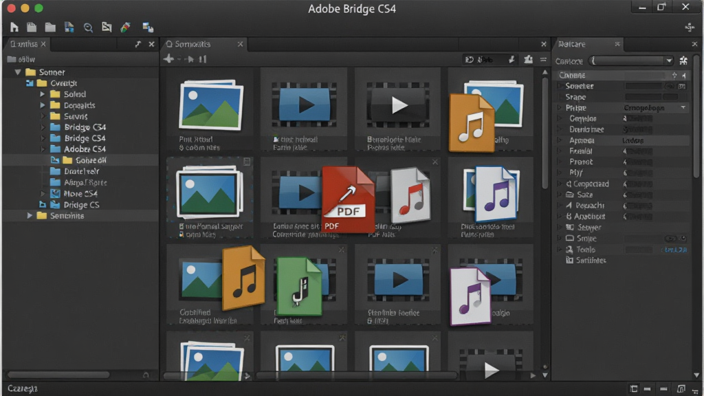The height and width of the screenshot is (396, 704).
Task: Open the white file with purple notes and blue border
Action: point(496,193)
